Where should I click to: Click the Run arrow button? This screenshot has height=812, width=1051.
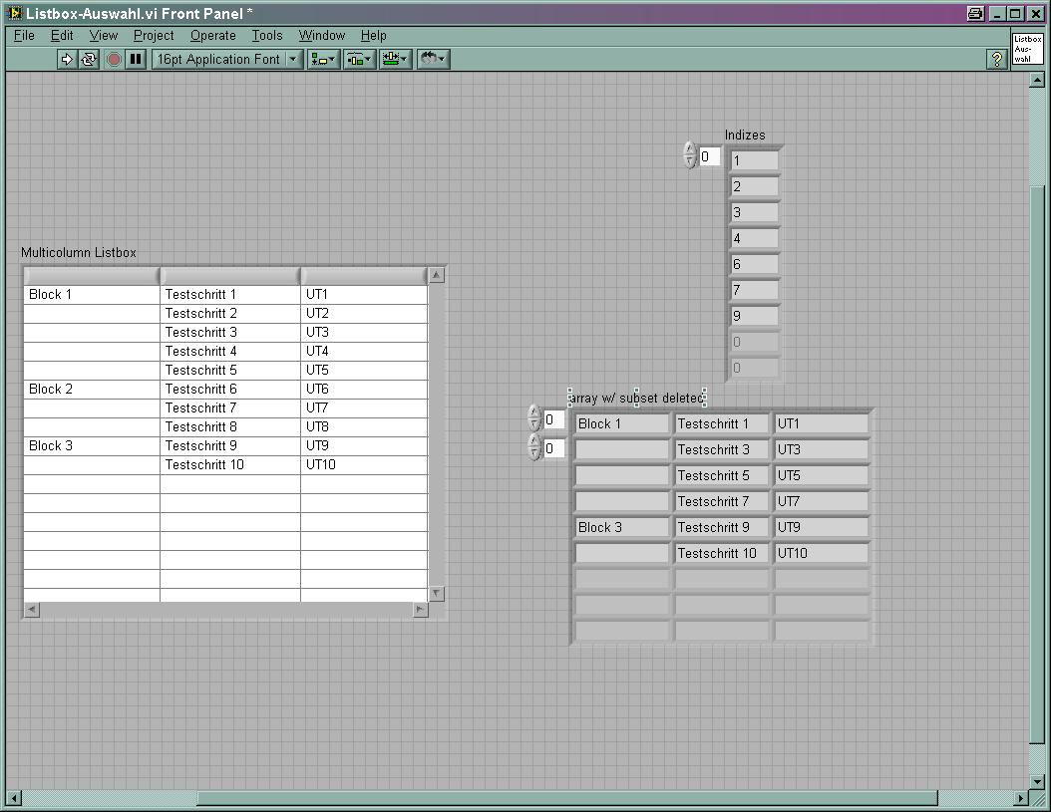[67, 59]
